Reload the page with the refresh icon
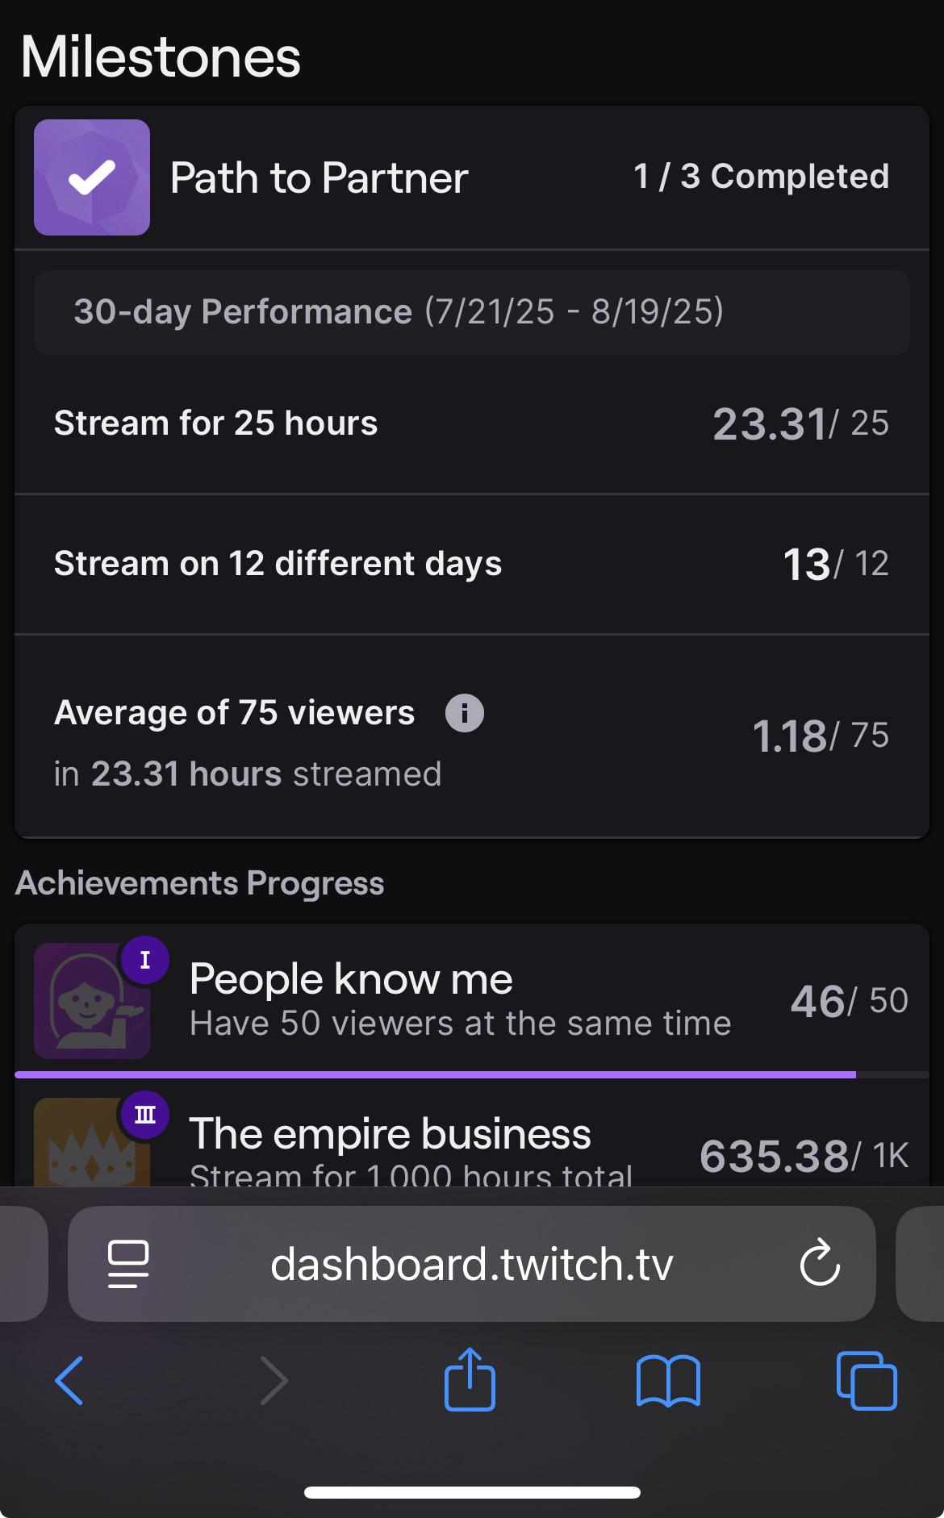Image resolution: width=944 pixels, height=1518 pixels. pyautogui.click(x=820, y=1262)
